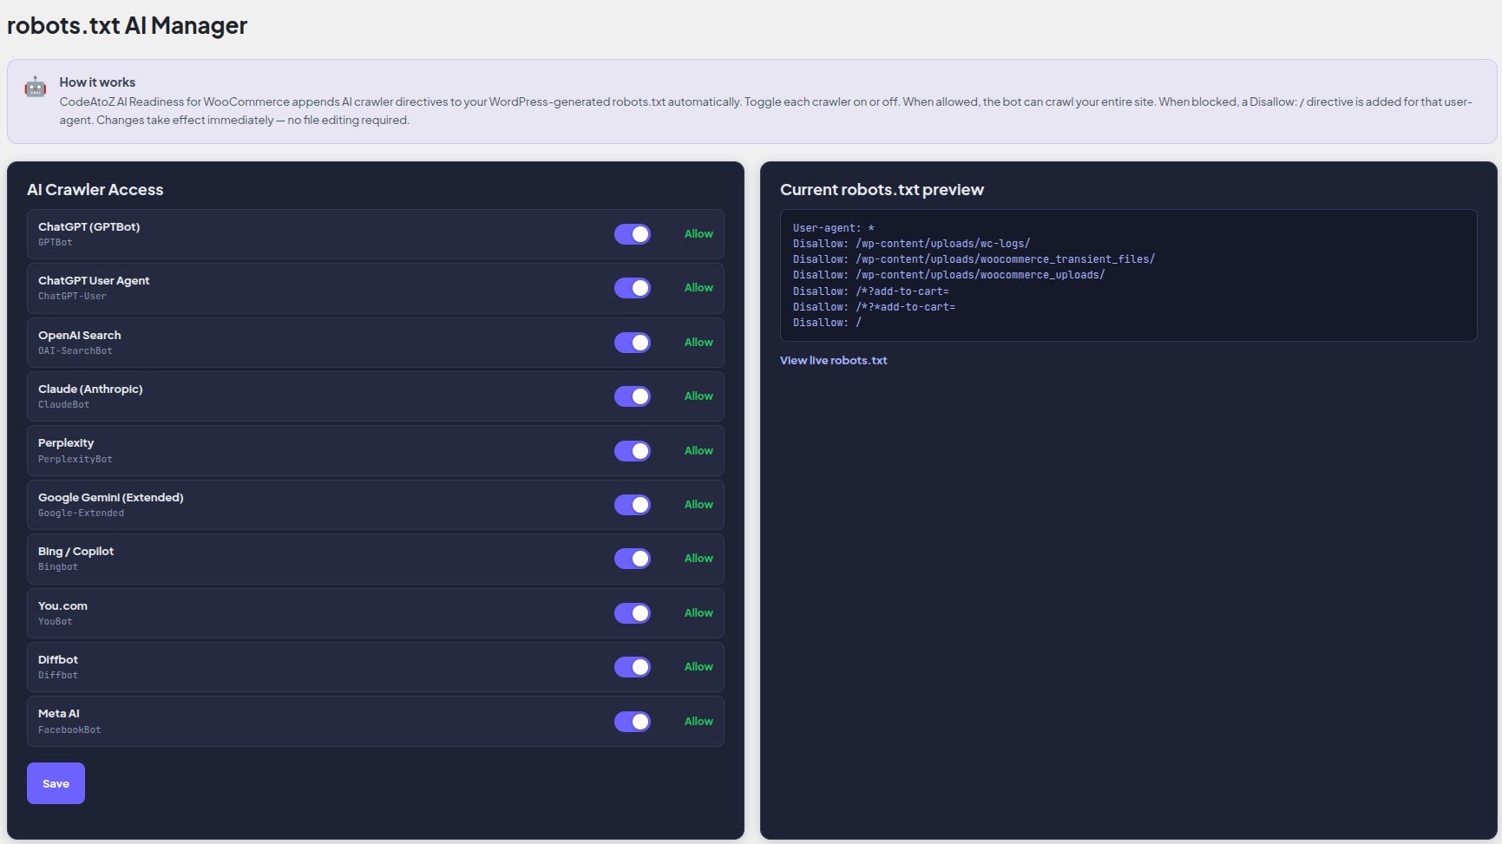Toggle ChatGPT User Agent access off
1502x844 pixels.
[633, 287]
